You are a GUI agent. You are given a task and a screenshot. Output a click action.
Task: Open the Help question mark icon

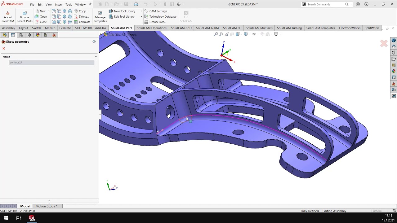(366, 4)
